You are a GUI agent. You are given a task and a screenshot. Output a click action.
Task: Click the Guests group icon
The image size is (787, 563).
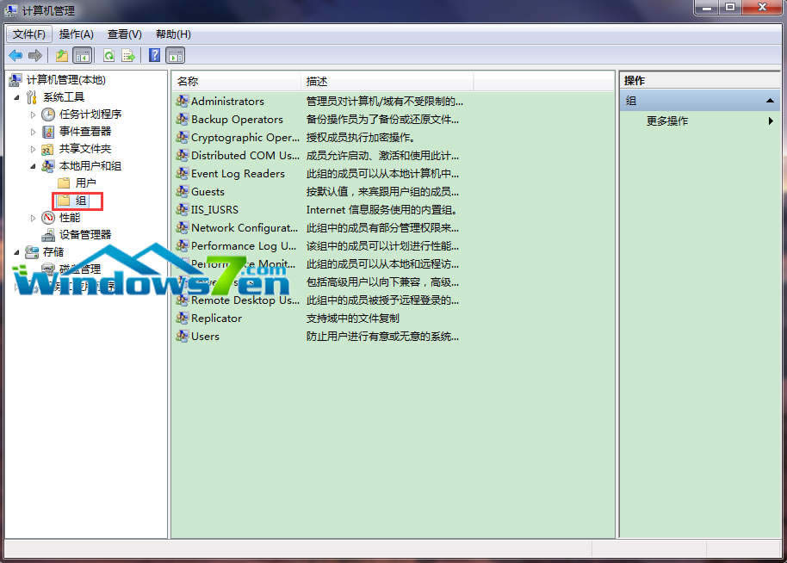[x=182, y=191]
